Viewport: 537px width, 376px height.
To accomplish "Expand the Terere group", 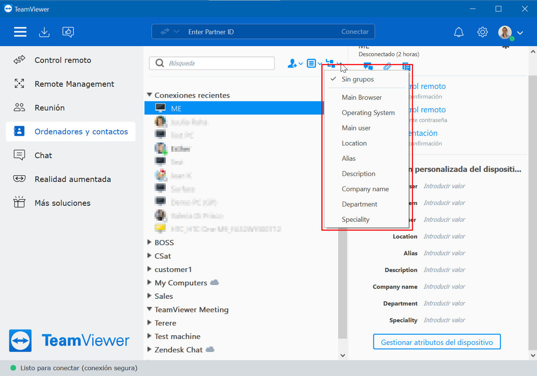I will 149,323.
